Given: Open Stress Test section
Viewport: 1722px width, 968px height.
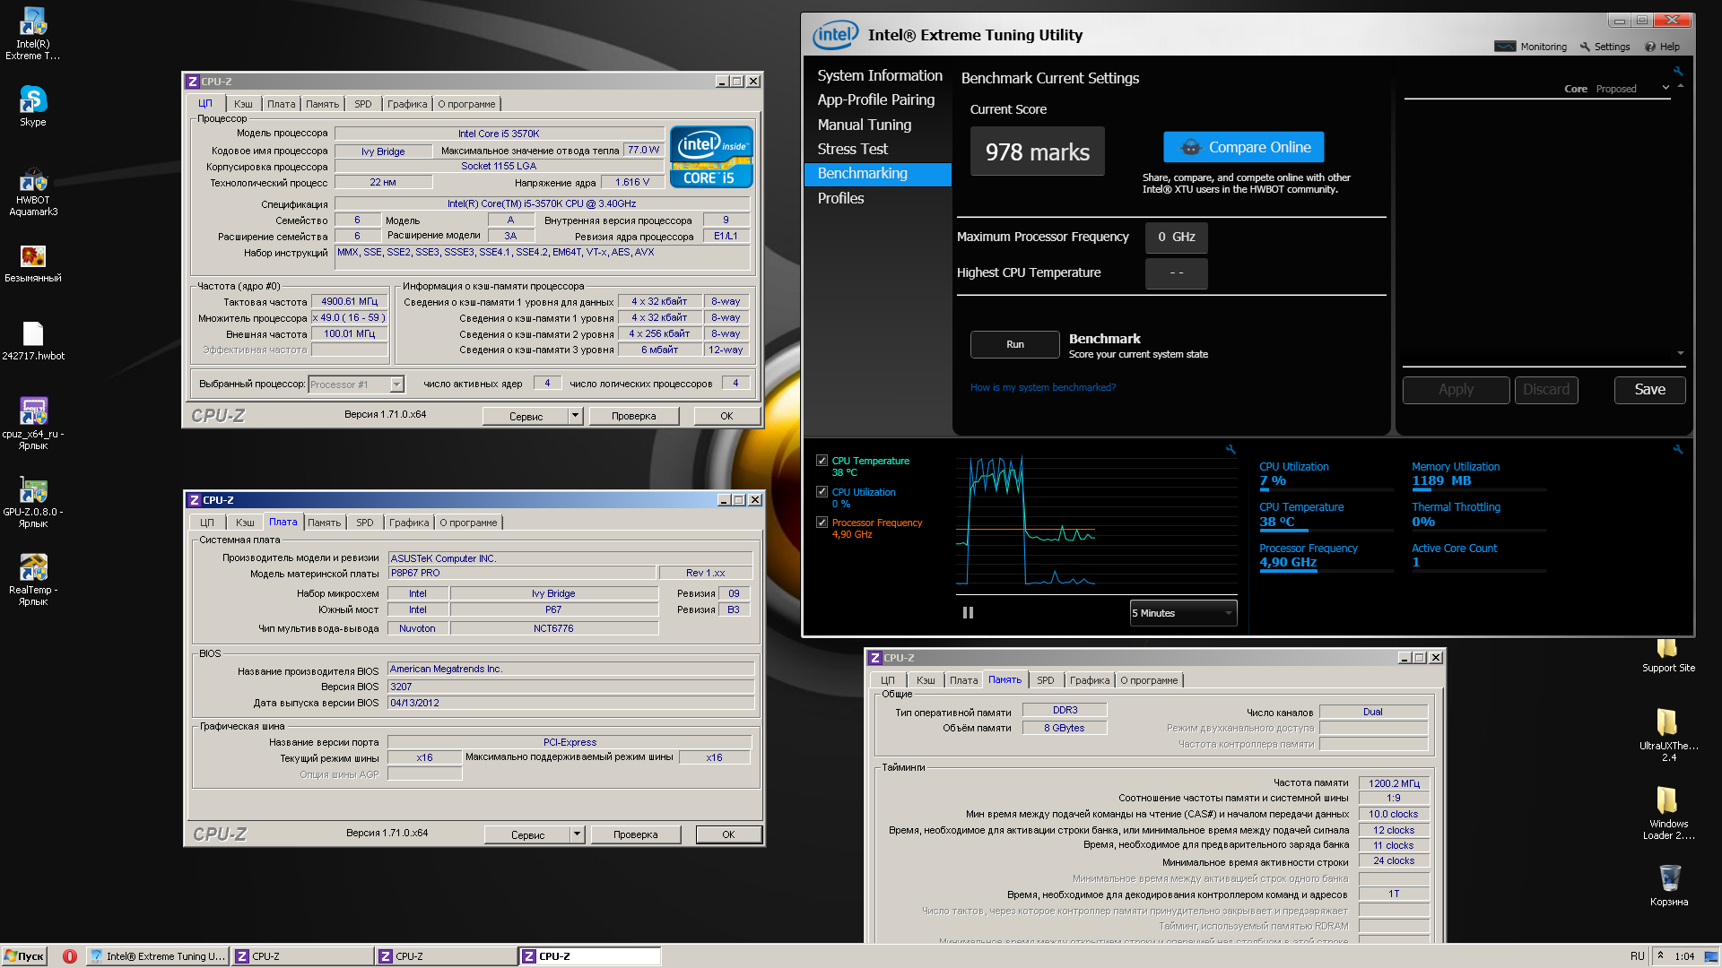Looking at the screenshot, I should 852,149.
